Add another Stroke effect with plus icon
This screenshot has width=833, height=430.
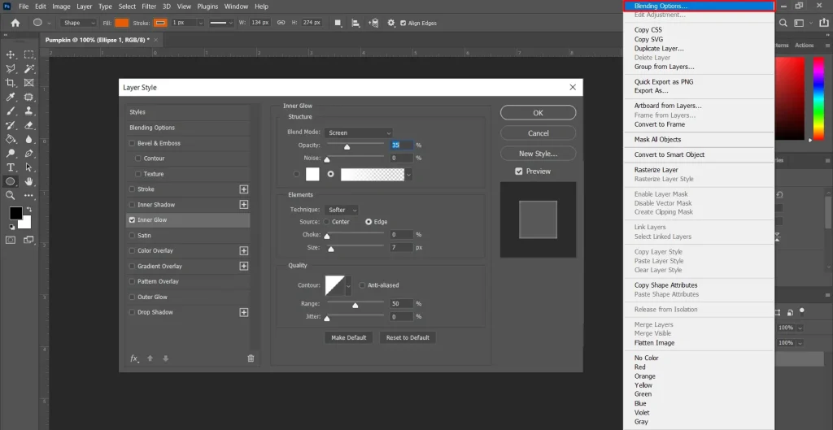point(244,189)
